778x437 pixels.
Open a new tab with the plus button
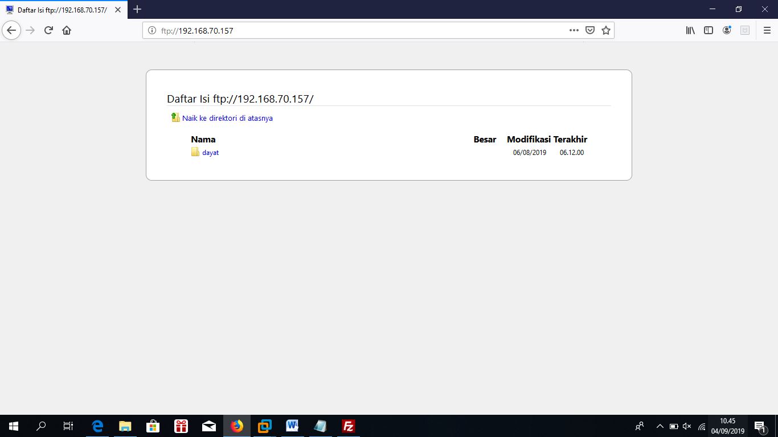137,9
